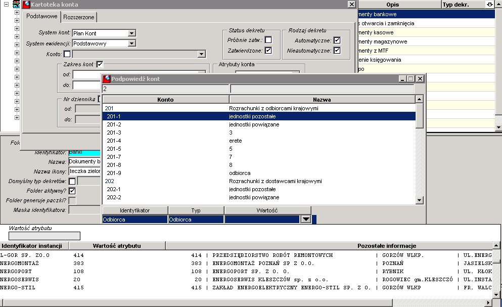Select account 202 Rozrachunki z dostawcami krajowymi
Image resolution: width=502 pixels, height=307 pixels.
(x=259, y=181)
